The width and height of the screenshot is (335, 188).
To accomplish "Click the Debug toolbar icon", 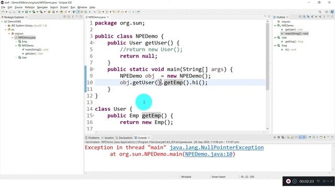I will (x=19, y=12).
